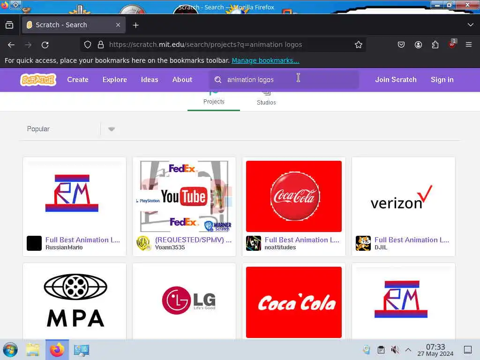This screenshot has width=480, height=360.
Task: Open RussianMario's project title link
Action: (82, 240)
